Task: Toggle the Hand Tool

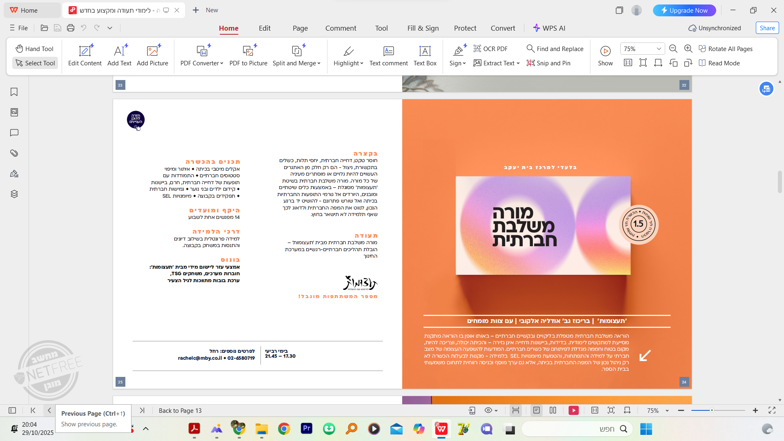Action: (35, 49)
